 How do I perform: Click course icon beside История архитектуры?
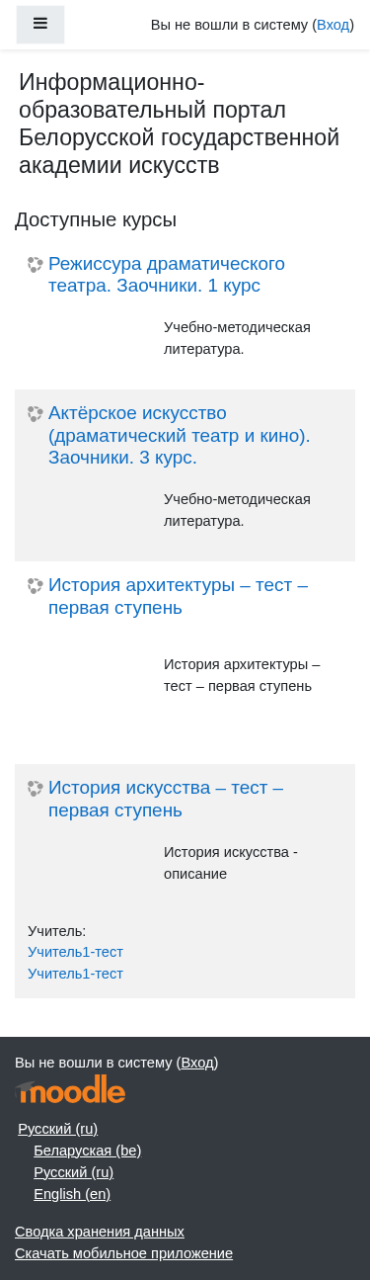pyautogui.click(x=36, y=586)
